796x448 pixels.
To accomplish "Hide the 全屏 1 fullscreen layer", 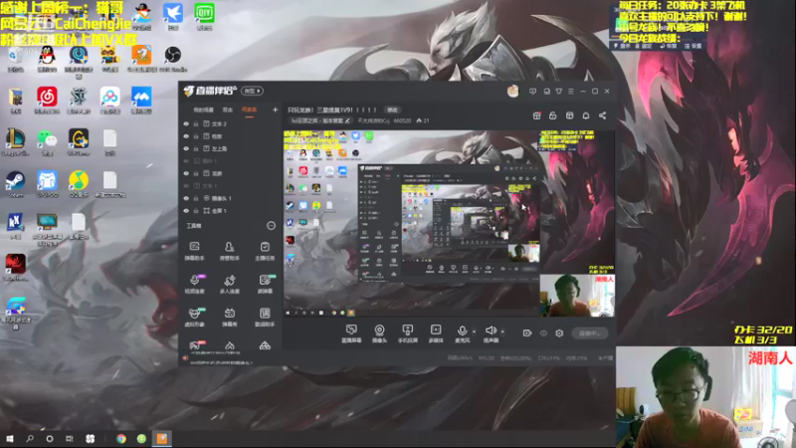I will click(x=186, y=210).
